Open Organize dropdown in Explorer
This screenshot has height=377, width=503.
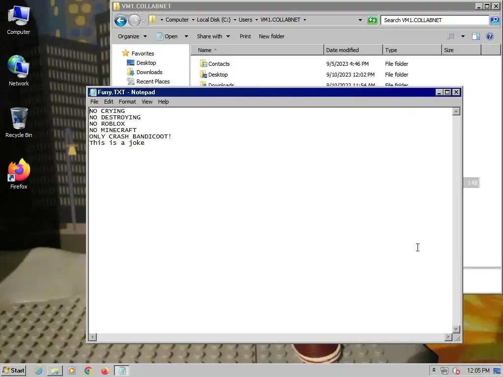pos(132,36)
